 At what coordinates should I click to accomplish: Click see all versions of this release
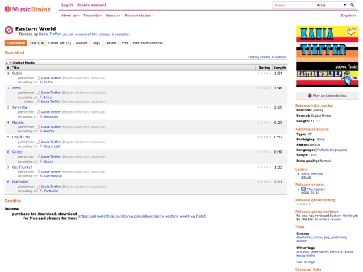(x=96, y=34)
